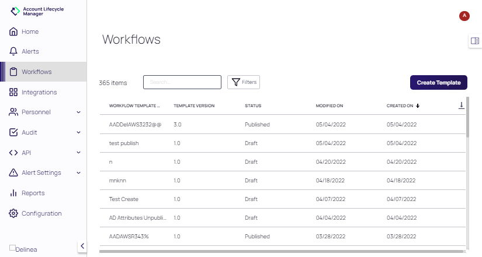
Task: Click the Workflows page heading
Action: tap(131, 40)
